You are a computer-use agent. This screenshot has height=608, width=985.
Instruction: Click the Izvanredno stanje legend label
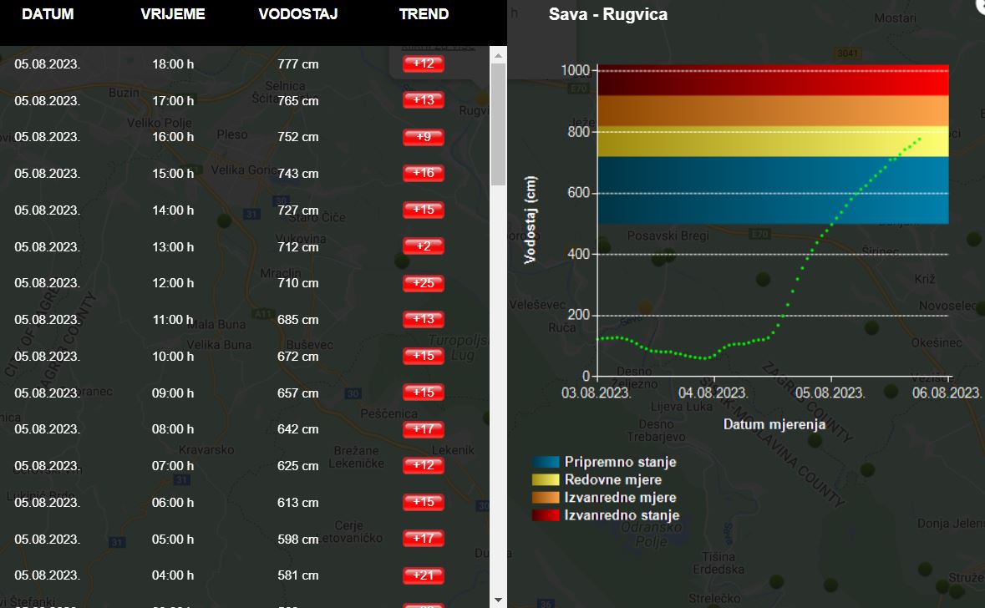(x=622, y=515)
